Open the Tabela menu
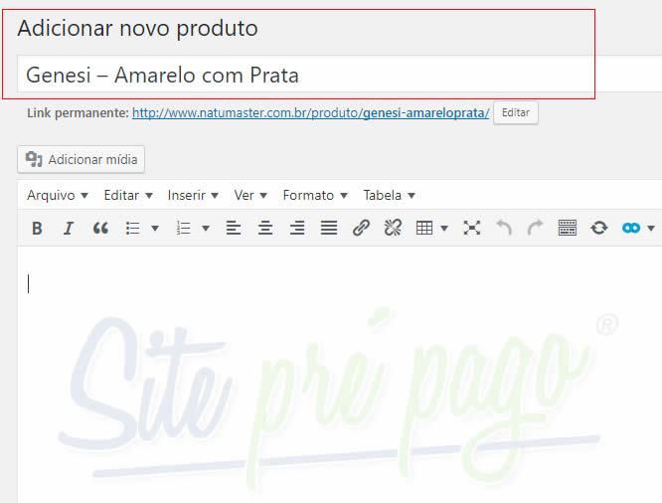 pyautogui.click(x=389, y=195)
